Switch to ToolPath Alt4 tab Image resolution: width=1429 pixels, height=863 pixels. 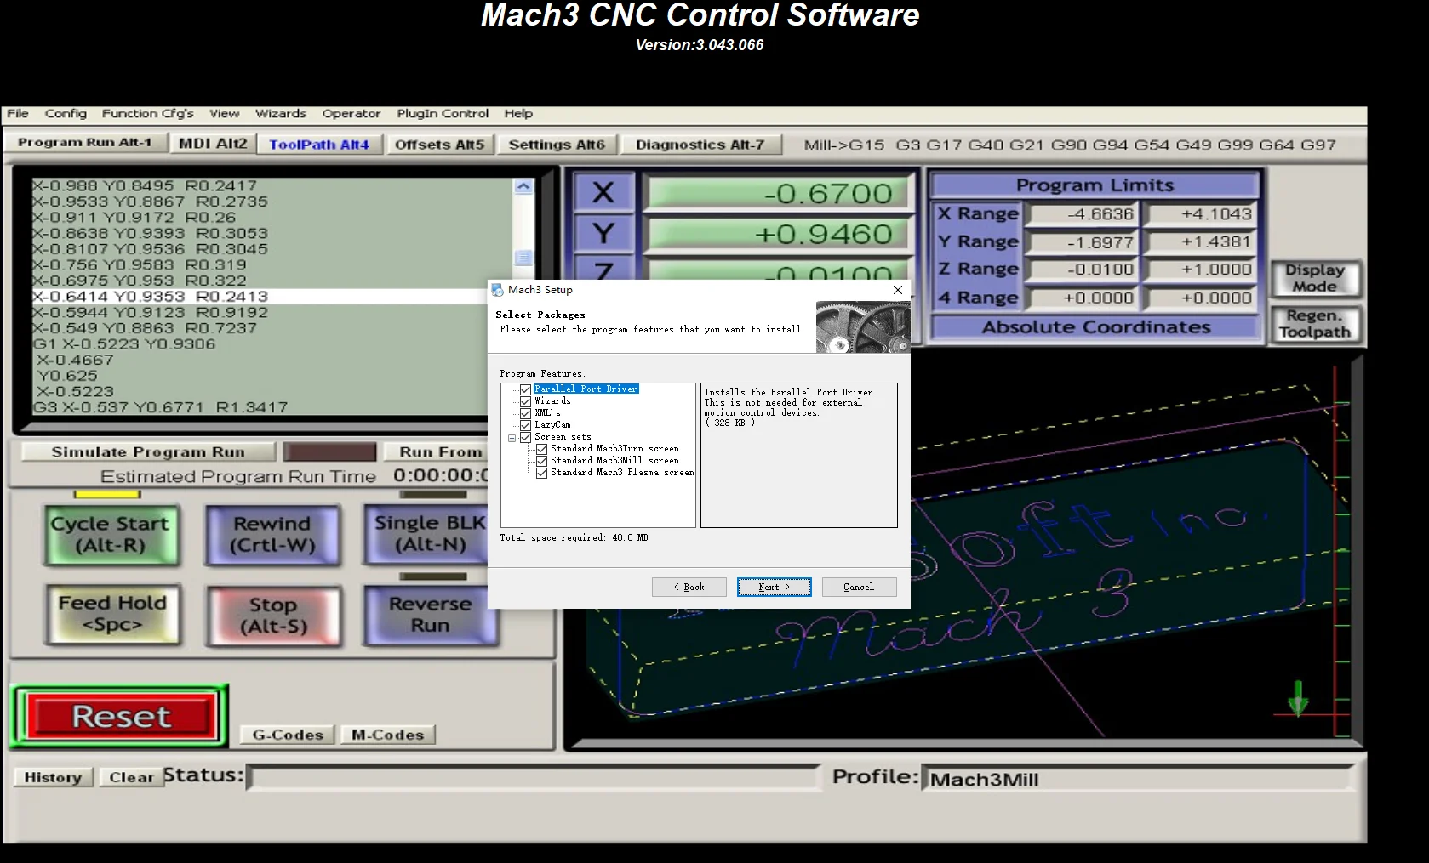coord(319,145)
